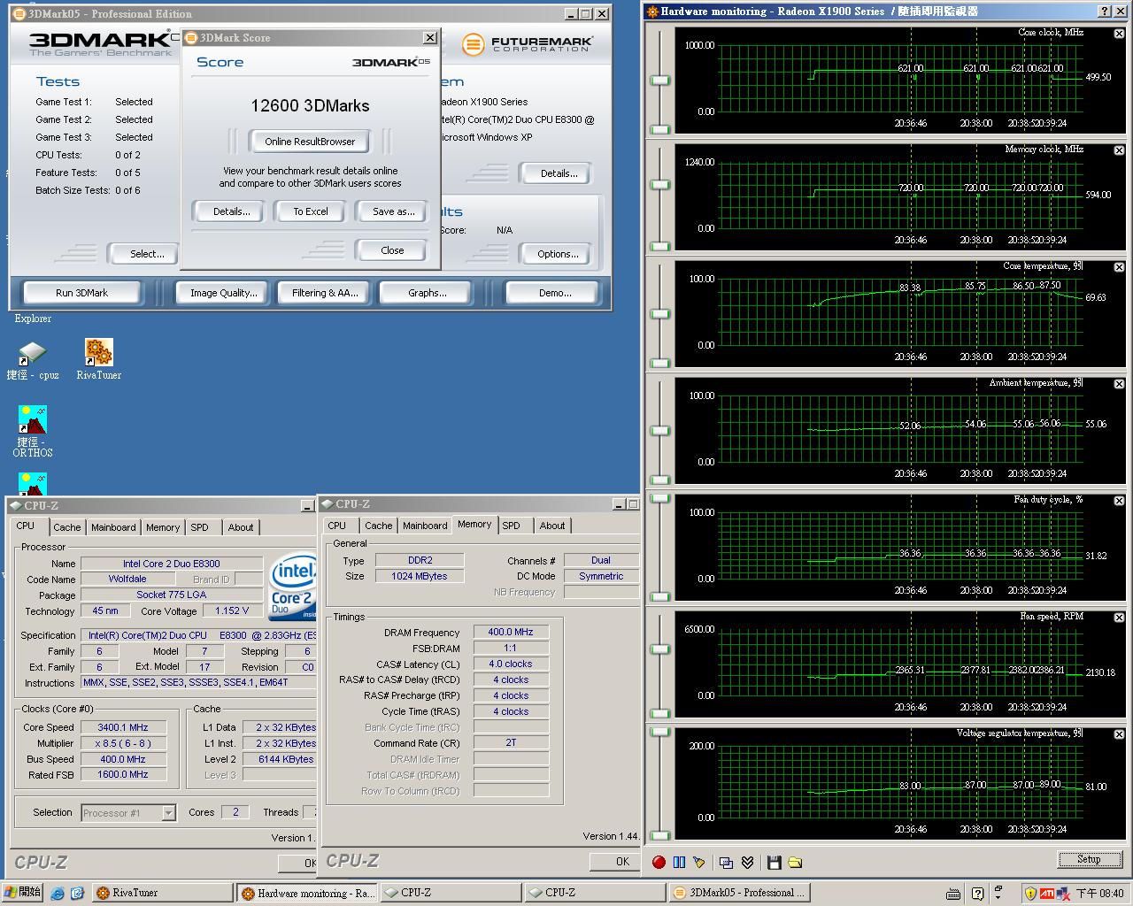
Task: Select the RivaTuner desktop icon
Action: coord(98,359)
